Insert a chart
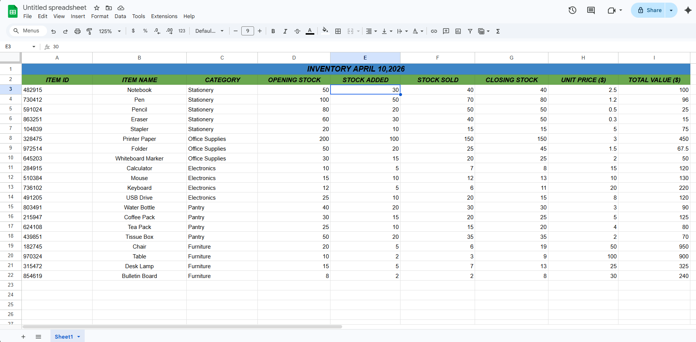This screenshot has width=696, height=342. (x=458, y=31)
